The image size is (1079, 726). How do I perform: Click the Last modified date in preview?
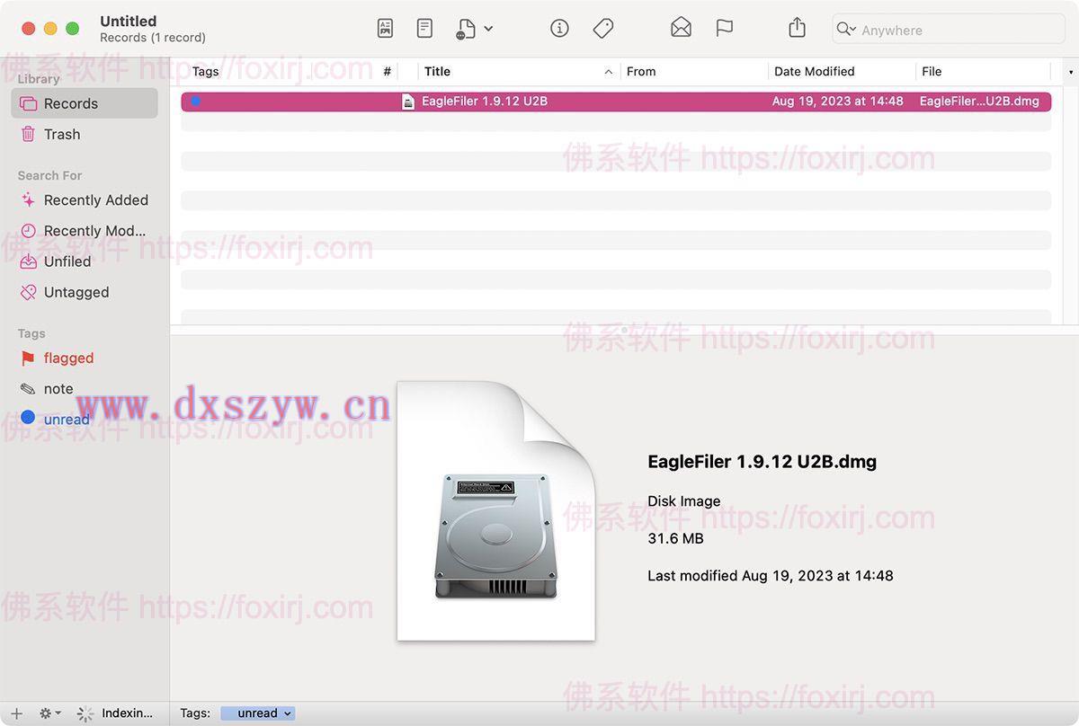click(x=771, y=576)
